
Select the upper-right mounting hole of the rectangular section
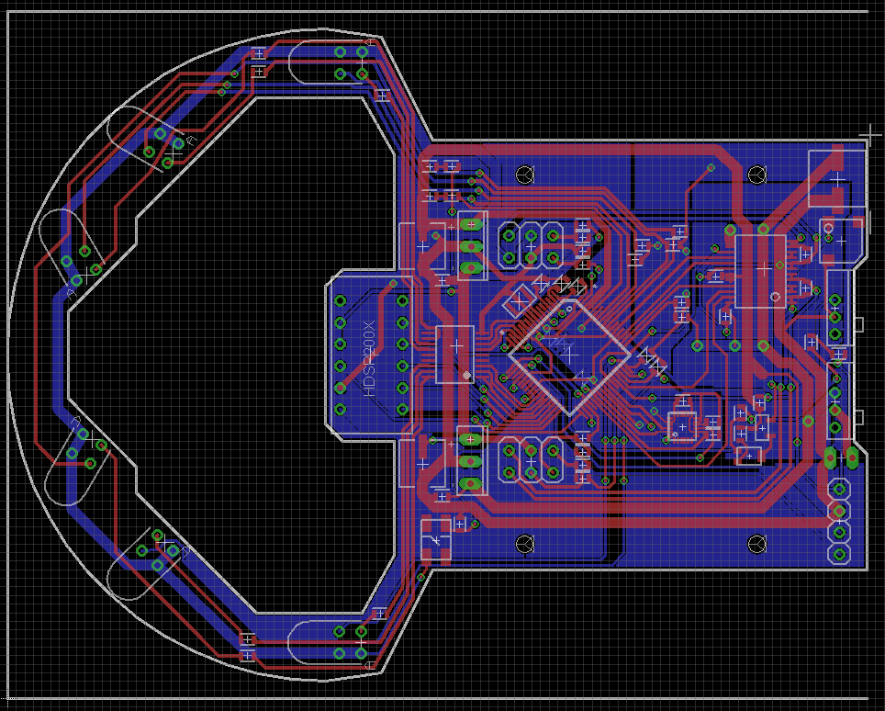tap(756, 175)
